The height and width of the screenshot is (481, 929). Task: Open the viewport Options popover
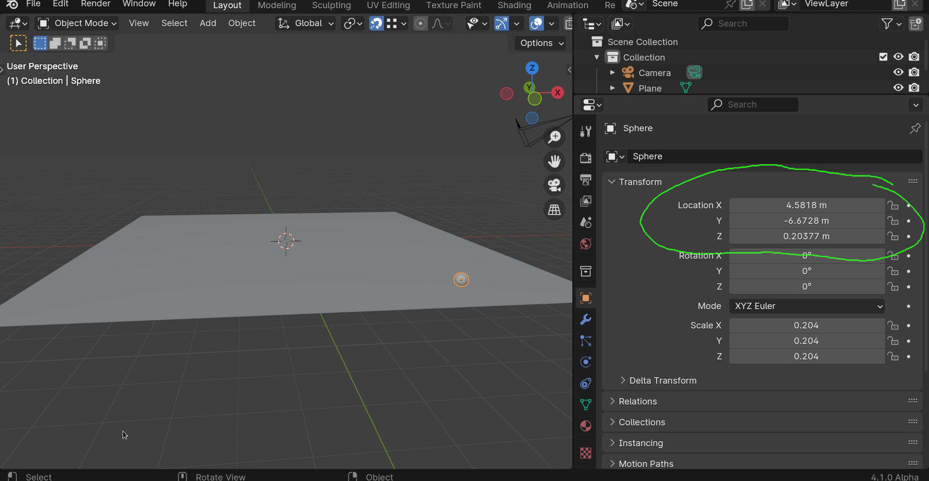tap(541, 43)
